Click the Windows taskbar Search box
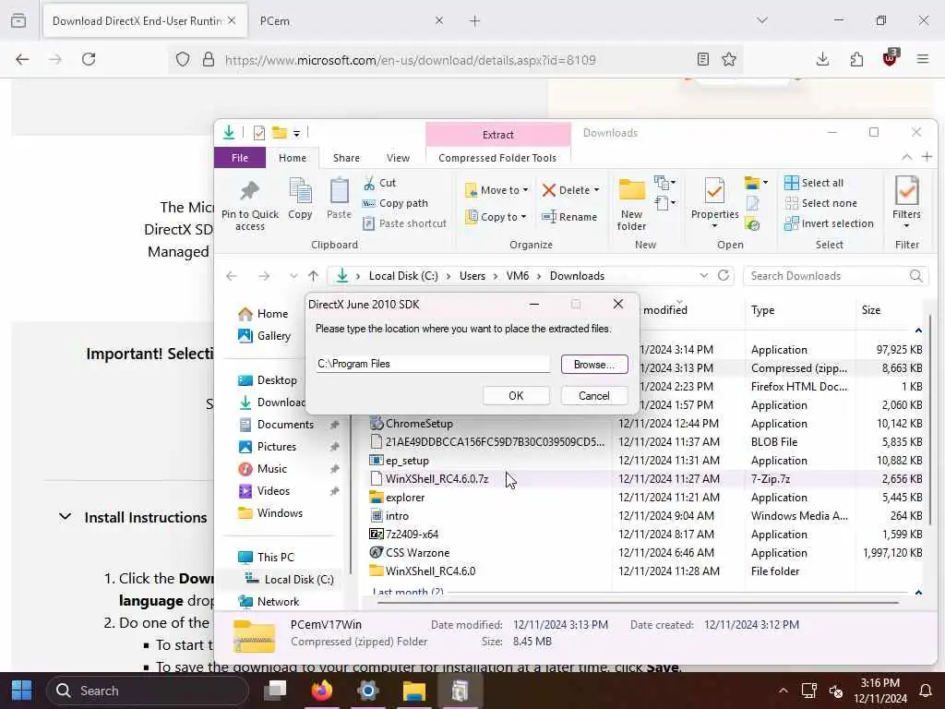This screenshot has height=709, width=945. pyautogui.click(x=149, y=691)
